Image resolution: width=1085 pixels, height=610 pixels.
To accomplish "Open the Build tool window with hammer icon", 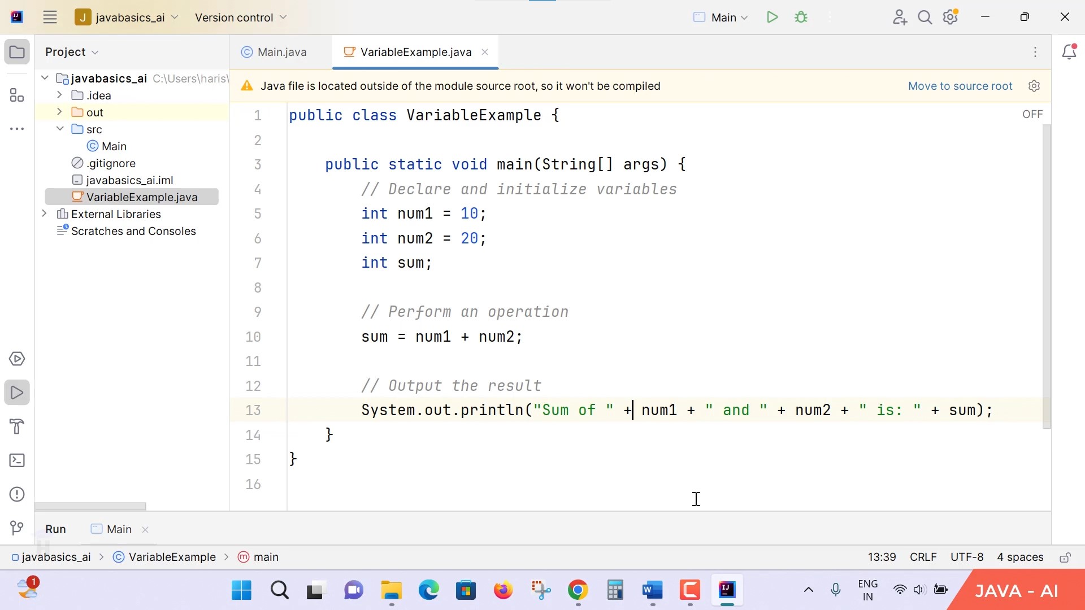I will click(17, 427).
